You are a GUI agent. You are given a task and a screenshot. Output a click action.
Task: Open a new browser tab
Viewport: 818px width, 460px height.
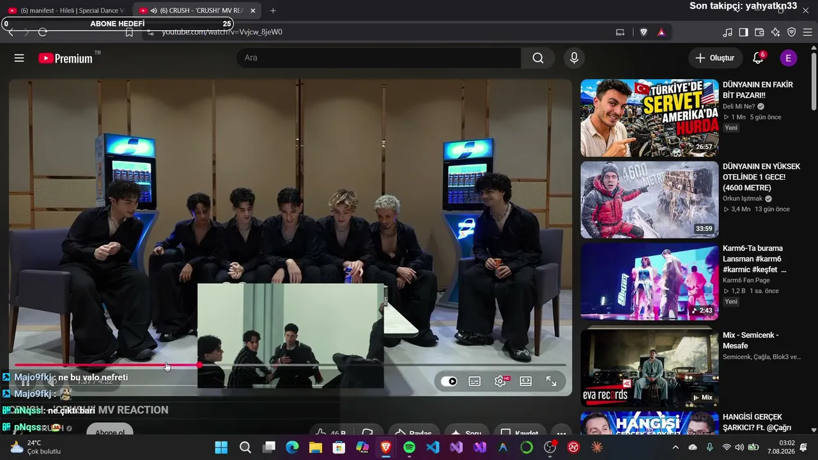point(273,11)
